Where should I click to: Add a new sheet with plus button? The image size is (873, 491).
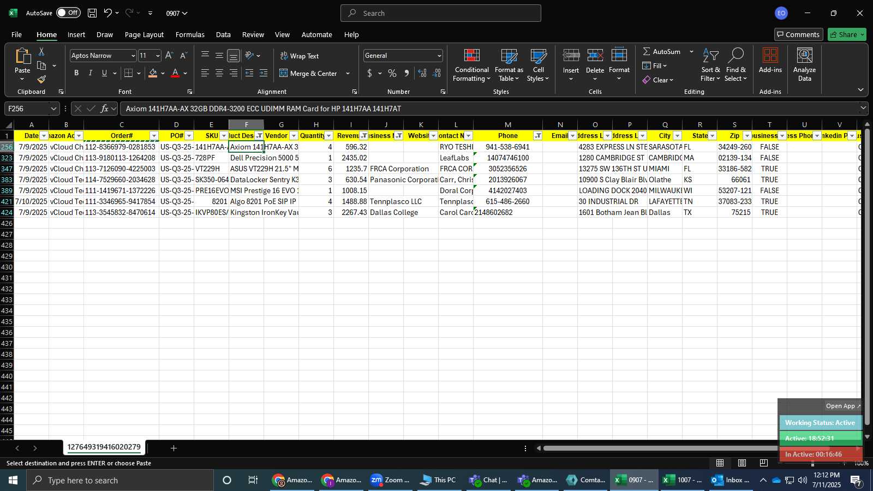174,448
